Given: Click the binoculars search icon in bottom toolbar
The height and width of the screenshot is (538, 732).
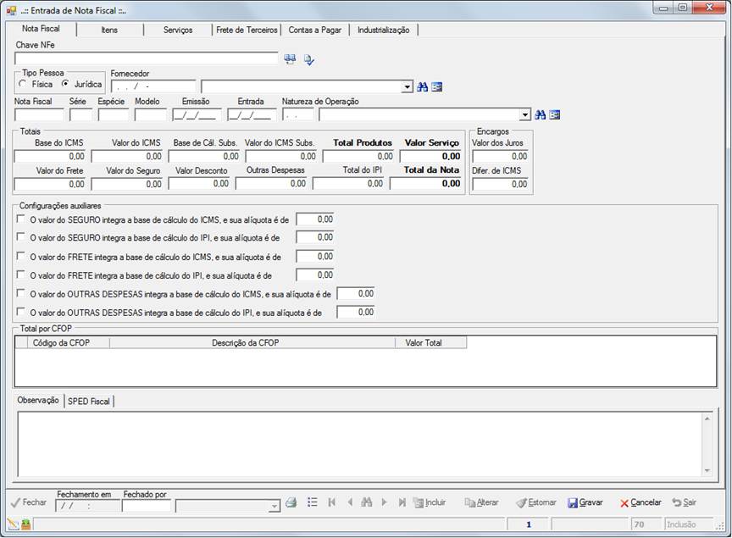Looking at the screenshot, I should 367,502.
